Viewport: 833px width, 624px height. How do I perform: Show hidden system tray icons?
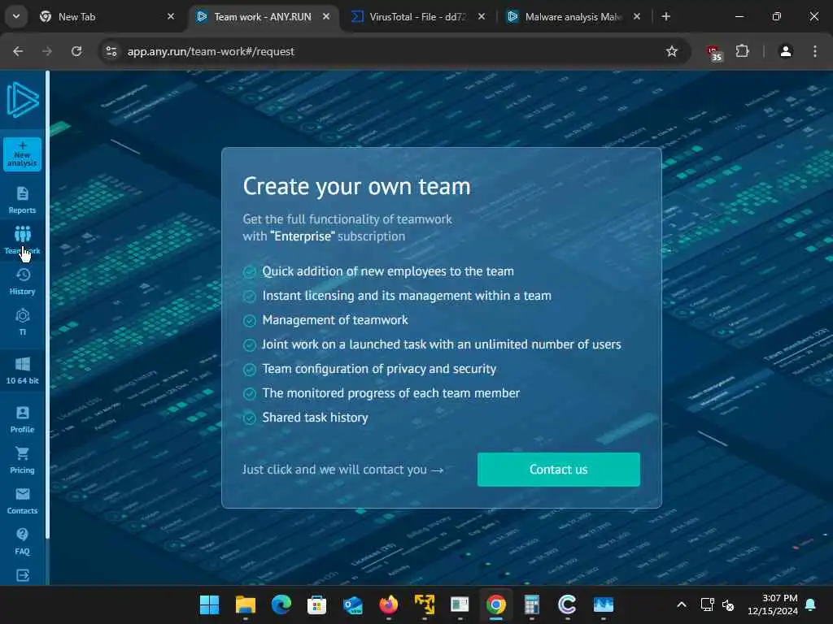tap(682, 604)
